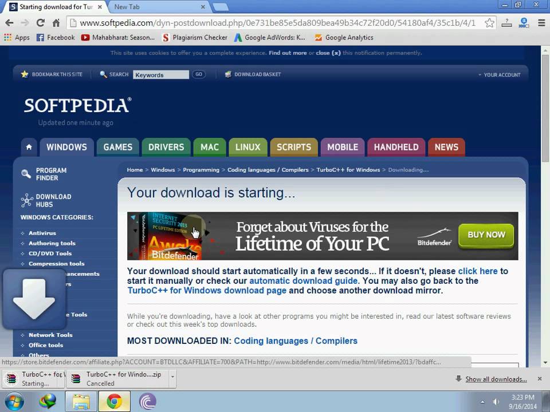This screenshot has width=550, height=412.
Task: Select the GAMES section tab
Action: [x=118, y=147]
